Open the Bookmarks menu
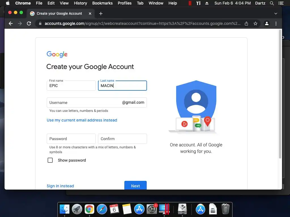The width and height of the screenshot is (290, 217). pyautogui.click(x=103, y=3)
